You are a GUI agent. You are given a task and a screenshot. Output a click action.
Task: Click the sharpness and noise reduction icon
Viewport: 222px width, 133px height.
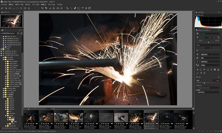point(197,65)
